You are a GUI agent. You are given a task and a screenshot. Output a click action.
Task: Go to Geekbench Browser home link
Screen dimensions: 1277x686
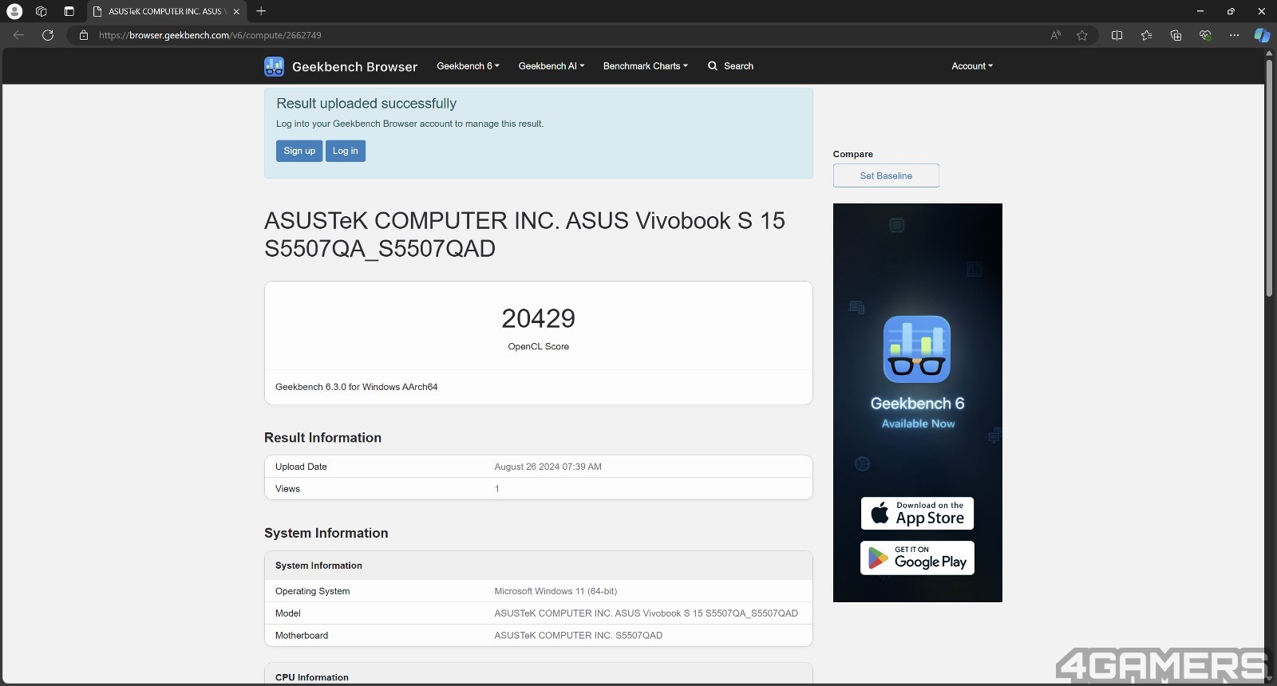click(x=354, y=67)
